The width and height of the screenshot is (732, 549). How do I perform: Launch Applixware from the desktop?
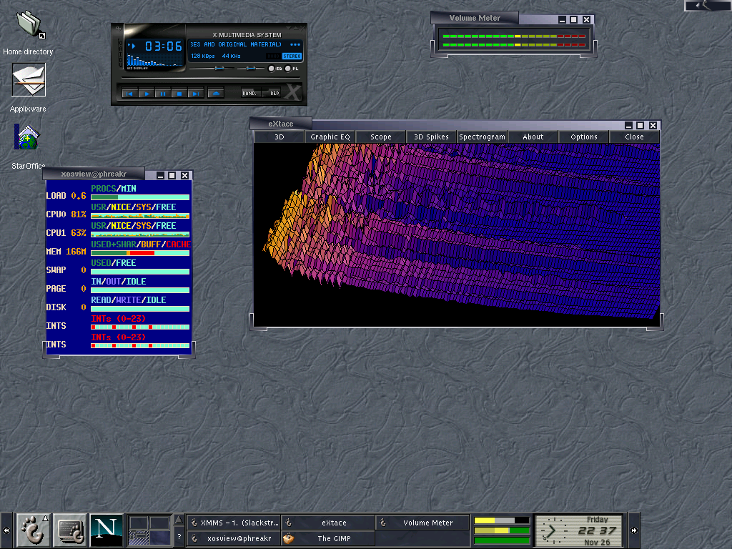click(x=29, y=80)
